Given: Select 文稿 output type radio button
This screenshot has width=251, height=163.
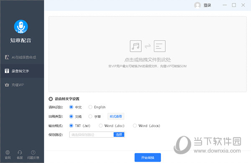Looking at the screenshot, I should (71, 116).
